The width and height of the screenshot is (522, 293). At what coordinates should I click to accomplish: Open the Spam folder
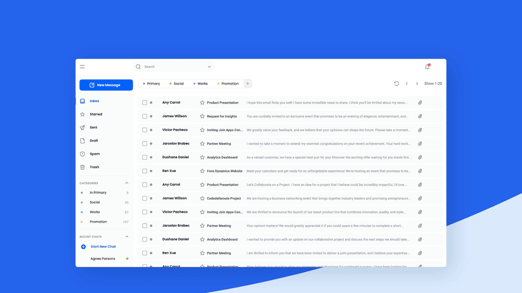(x=94, y=154)
